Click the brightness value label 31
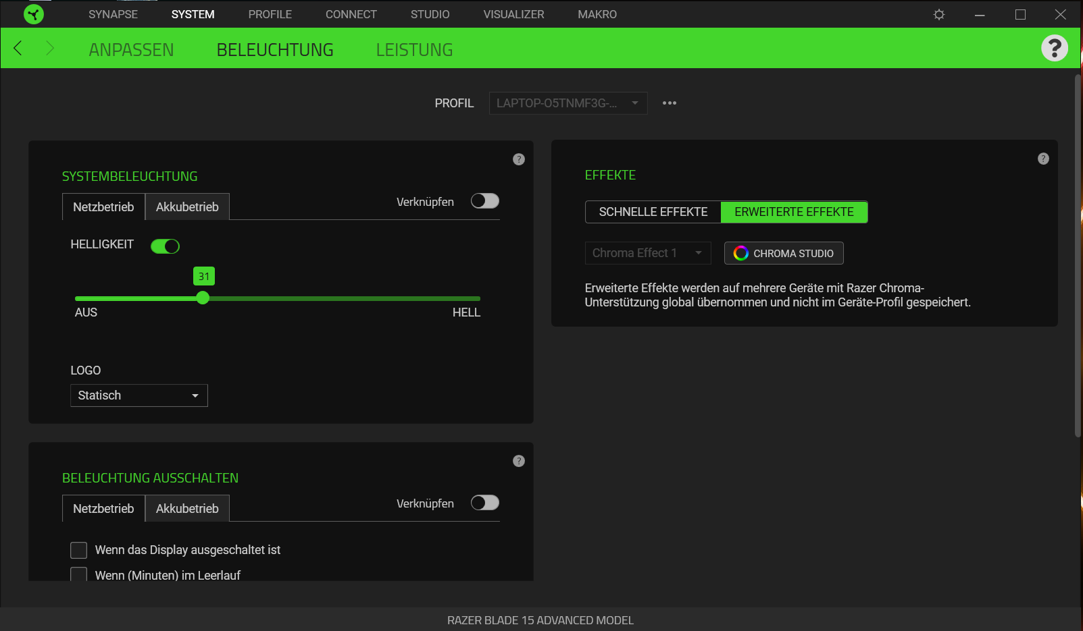1083x631 pixels. click(x=204, y=276)
